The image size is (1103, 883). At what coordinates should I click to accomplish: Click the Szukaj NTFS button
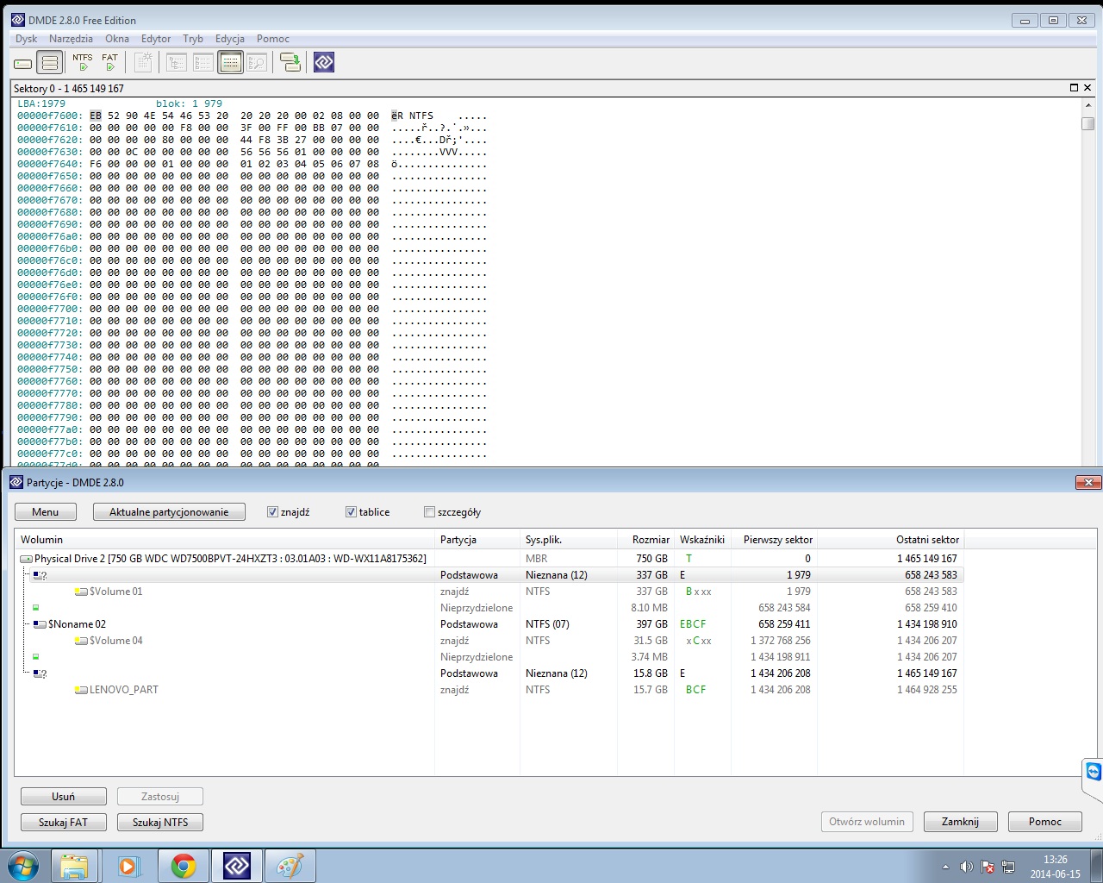(x=160, y=823)
